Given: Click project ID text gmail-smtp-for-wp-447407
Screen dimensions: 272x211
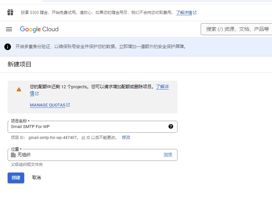Looking at the screenshot, I should click(x=52, y=138).
